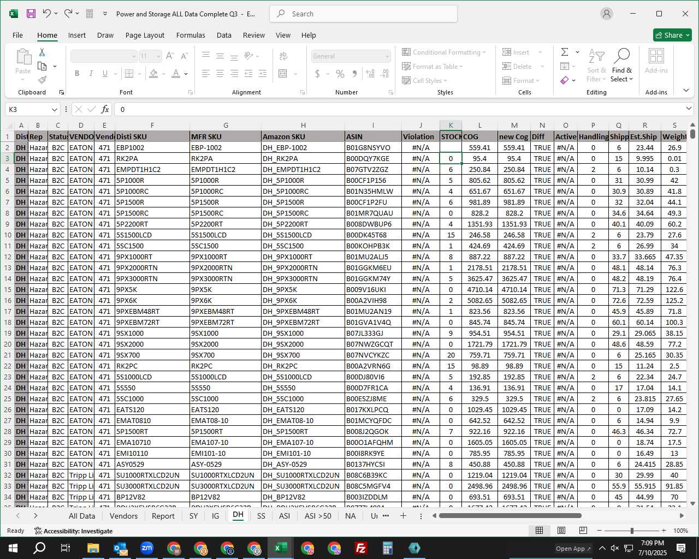Open the Add-ins icon
699x559 pixels.
click(656, 60)
